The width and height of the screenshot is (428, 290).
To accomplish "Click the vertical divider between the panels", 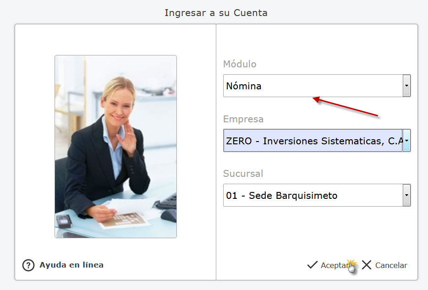I will tap(216, 152).
